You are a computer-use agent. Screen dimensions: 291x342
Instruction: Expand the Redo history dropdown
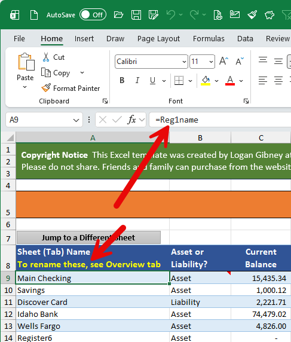tap(204, 15)
